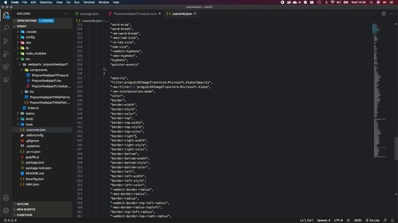The height and width of the screenshot is (223, 398).
Task: Expand the teams folder
Action: pos(30,113)
